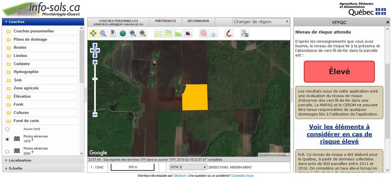Click the Google logo on map
Viewport: 392px width, 177px height.
[x=98, y=153]
